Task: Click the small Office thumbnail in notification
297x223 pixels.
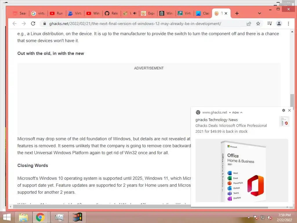Action: (x=284, y=121)
